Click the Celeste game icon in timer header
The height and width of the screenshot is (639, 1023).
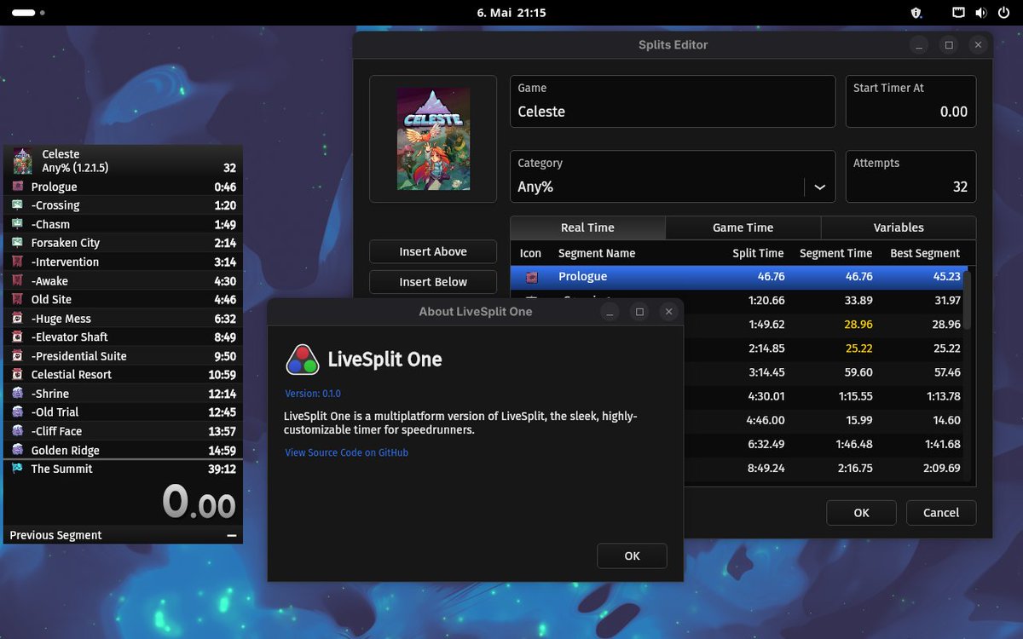(x=22, y=160)
